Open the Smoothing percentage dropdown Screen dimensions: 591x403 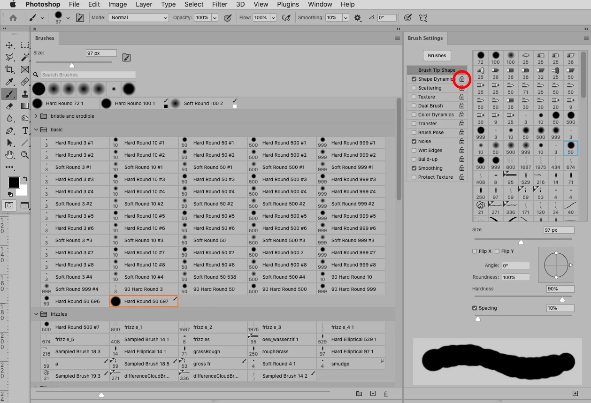[x=345, y=18]
